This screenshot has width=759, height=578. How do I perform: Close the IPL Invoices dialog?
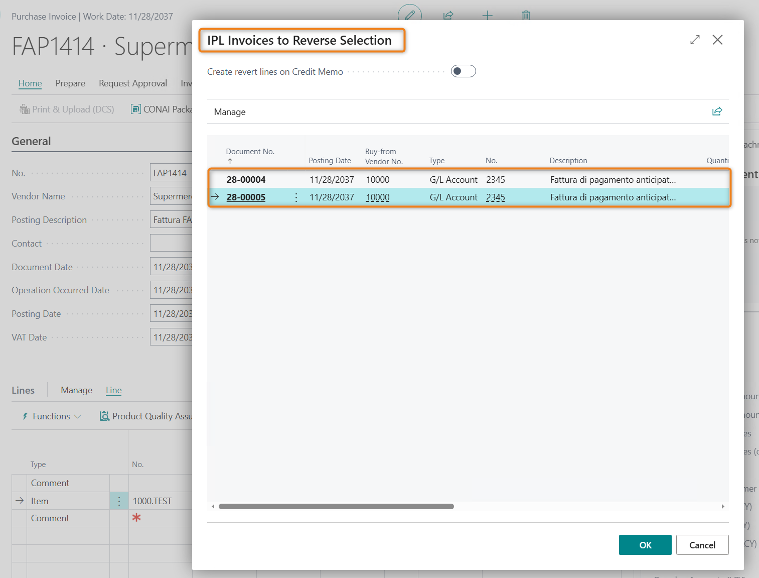point(717,40)
